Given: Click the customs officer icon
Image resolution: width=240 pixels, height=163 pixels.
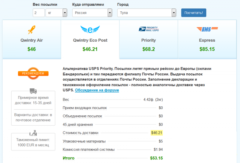Looking at the screenshot, I should point(33,133).
